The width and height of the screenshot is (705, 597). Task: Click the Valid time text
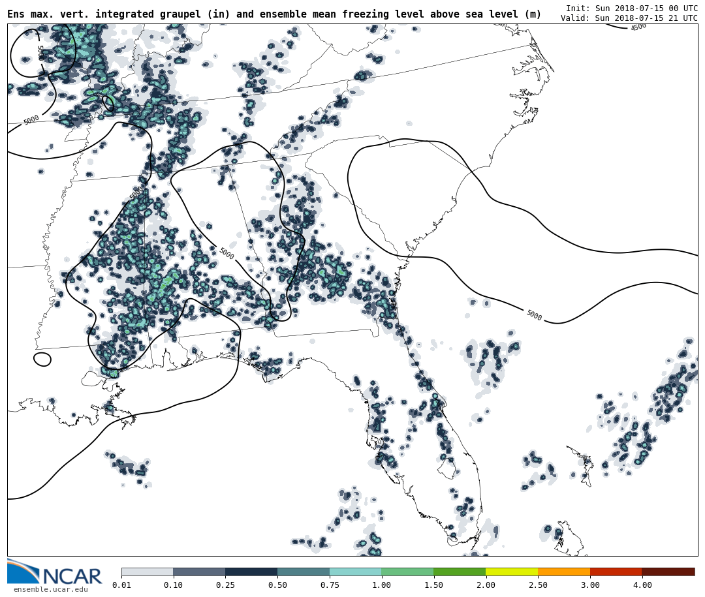(629, 18)
